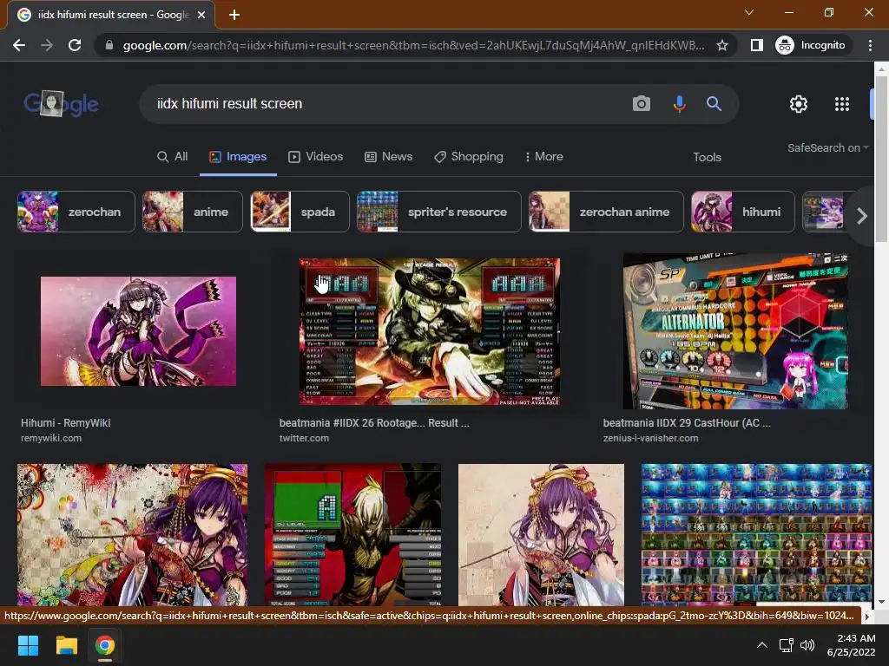The height and width of the screenshot is (666, 889).
Task: Open the ALTERNATOR CastHour thumbnail
Action: (735, 331)
